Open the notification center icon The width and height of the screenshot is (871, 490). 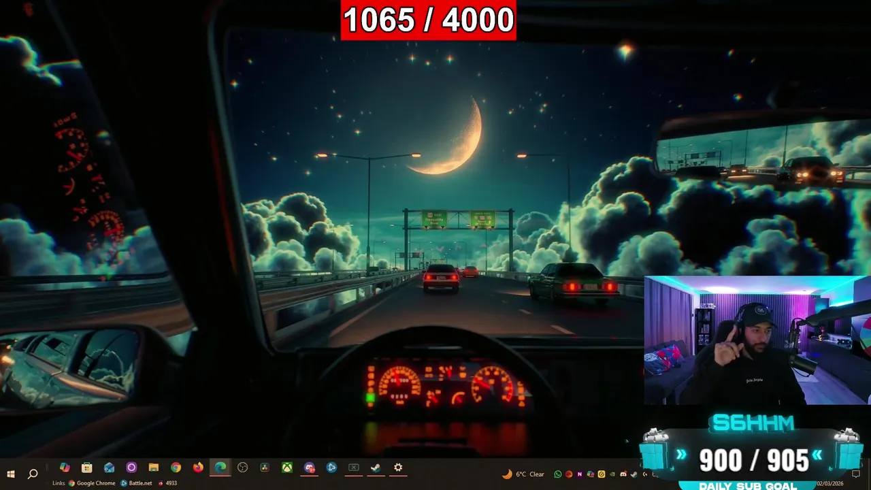tap(856, 474)
